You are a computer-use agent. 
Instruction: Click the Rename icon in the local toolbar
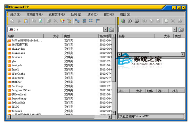[49, 21]
